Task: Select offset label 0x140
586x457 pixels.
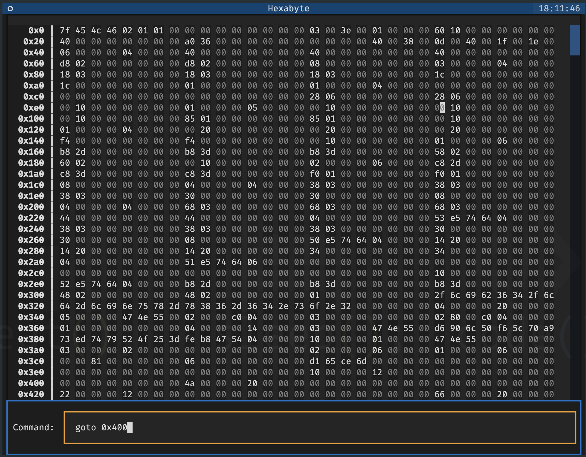Action: pos(31,141)
